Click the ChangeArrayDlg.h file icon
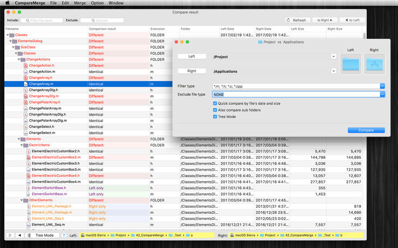This screenshot has height=248, width=398. click(x=26, y=90)
